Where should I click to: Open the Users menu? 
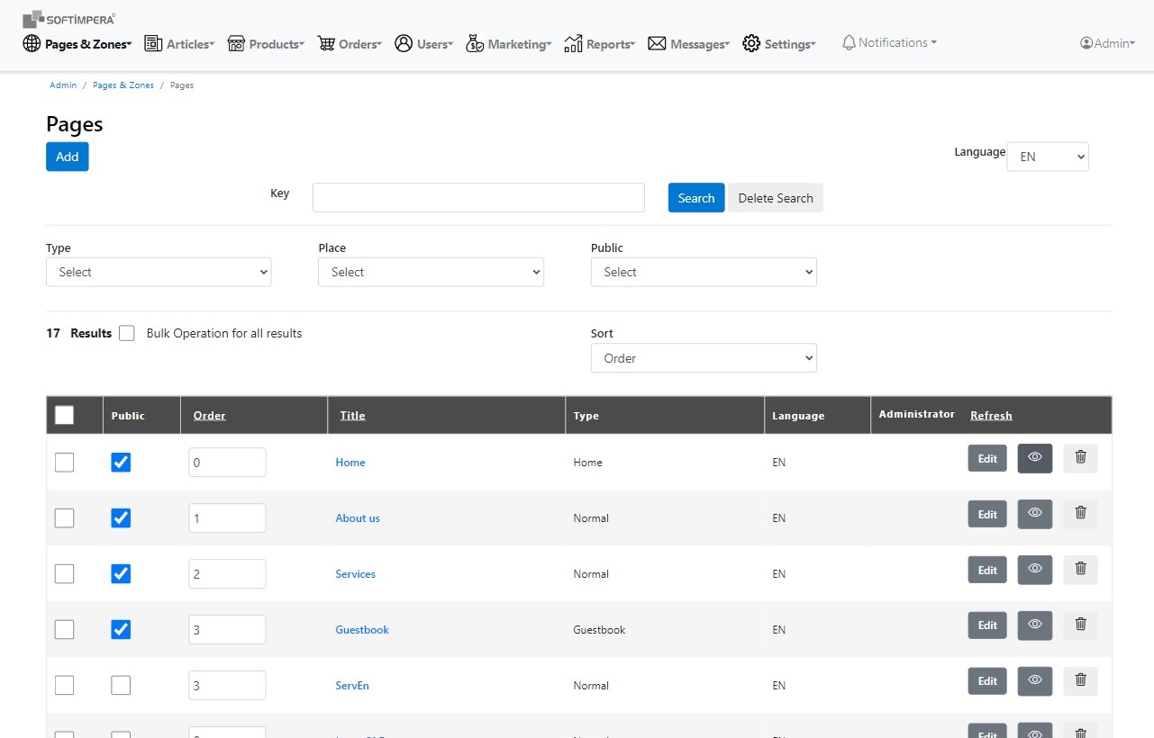click(x=423, y=43)
